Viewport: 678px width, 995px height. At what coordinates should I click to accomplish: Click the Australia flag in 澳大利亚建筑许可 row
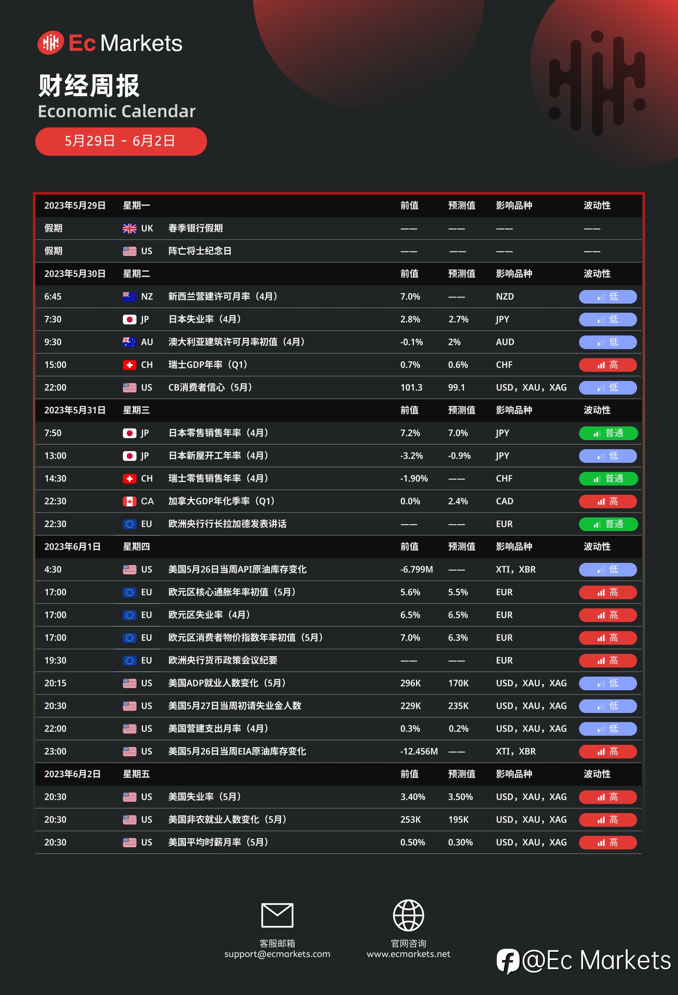(129, 342)
